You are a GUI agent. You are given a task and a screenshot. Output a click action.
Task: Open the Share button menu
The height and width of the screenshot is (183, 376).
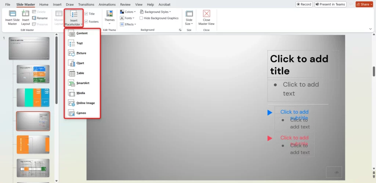click(364, 4)
